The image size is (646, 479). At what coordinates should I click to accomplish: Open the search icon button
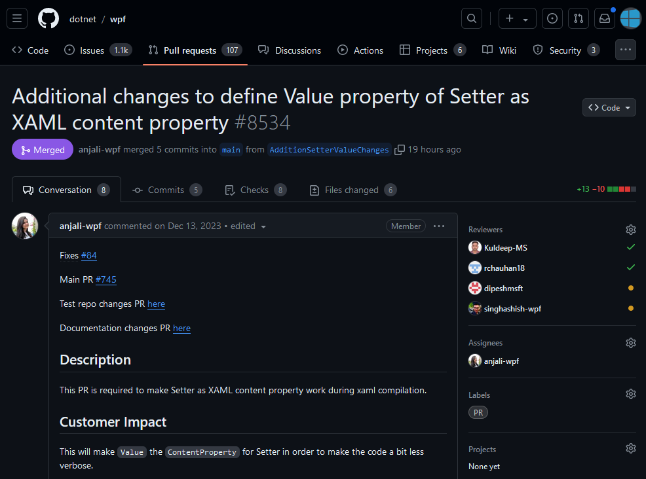[472, 18]
